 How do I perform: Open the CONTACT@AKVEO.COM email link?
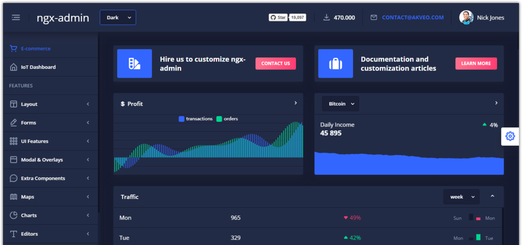click(413, 17)
